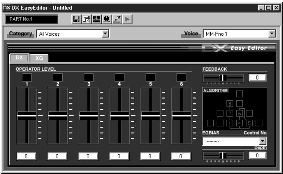Toggle the square button above operator 4
283x174 pixels.
119,78
